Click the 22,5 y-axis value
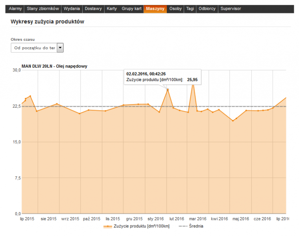The image size is (299, 236). click(x=17, y=106)
